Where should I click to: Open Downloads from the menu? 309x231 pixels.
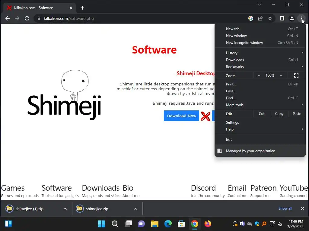click(x=260, y=60)
